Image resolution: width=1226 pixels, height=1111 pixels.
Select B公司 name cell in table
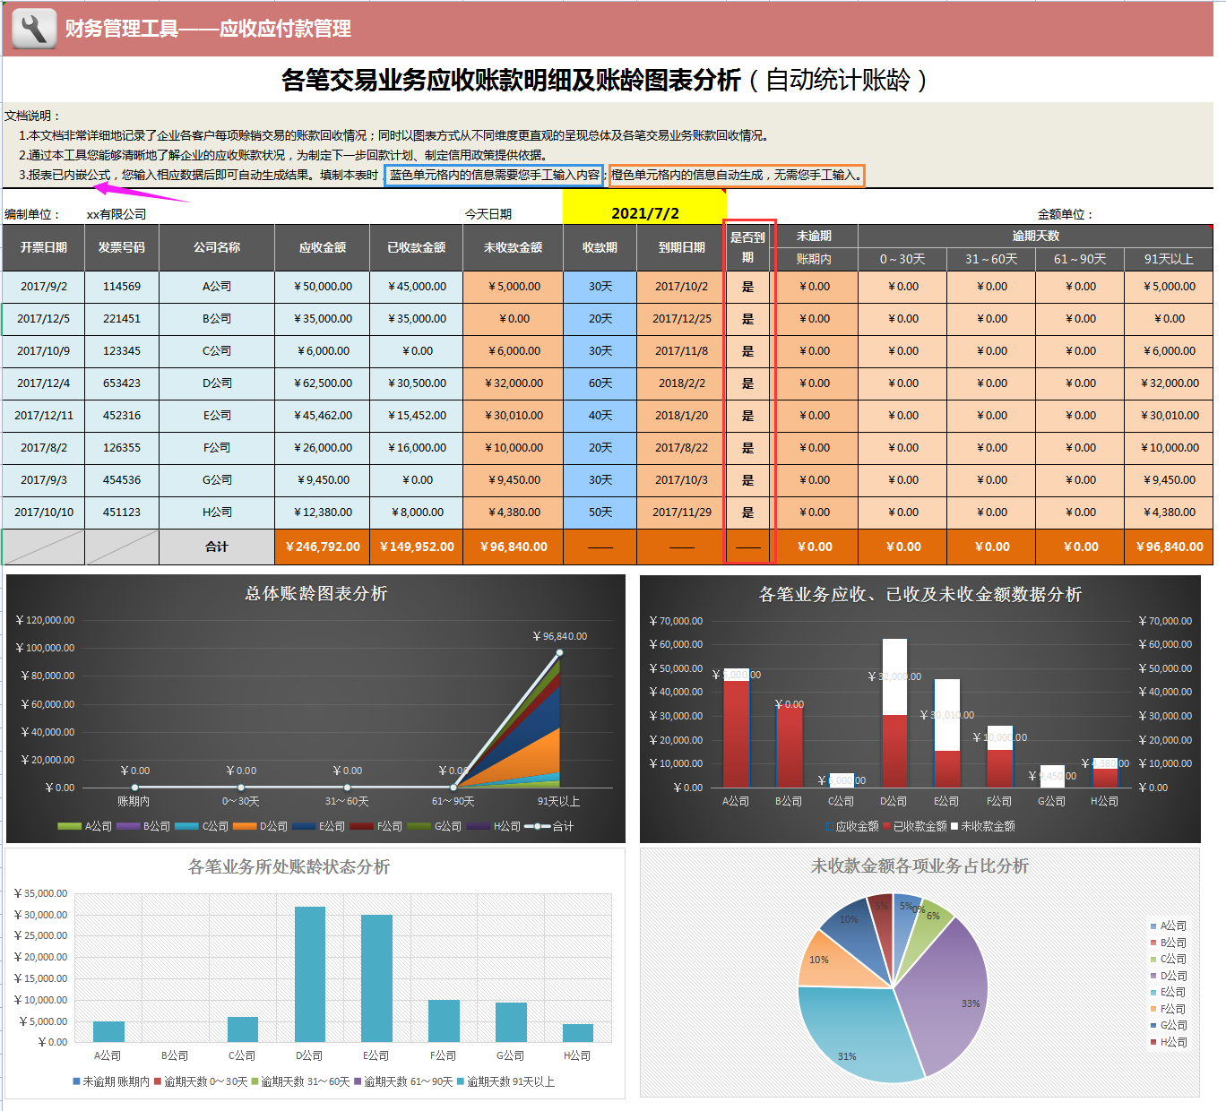(217, 319)
